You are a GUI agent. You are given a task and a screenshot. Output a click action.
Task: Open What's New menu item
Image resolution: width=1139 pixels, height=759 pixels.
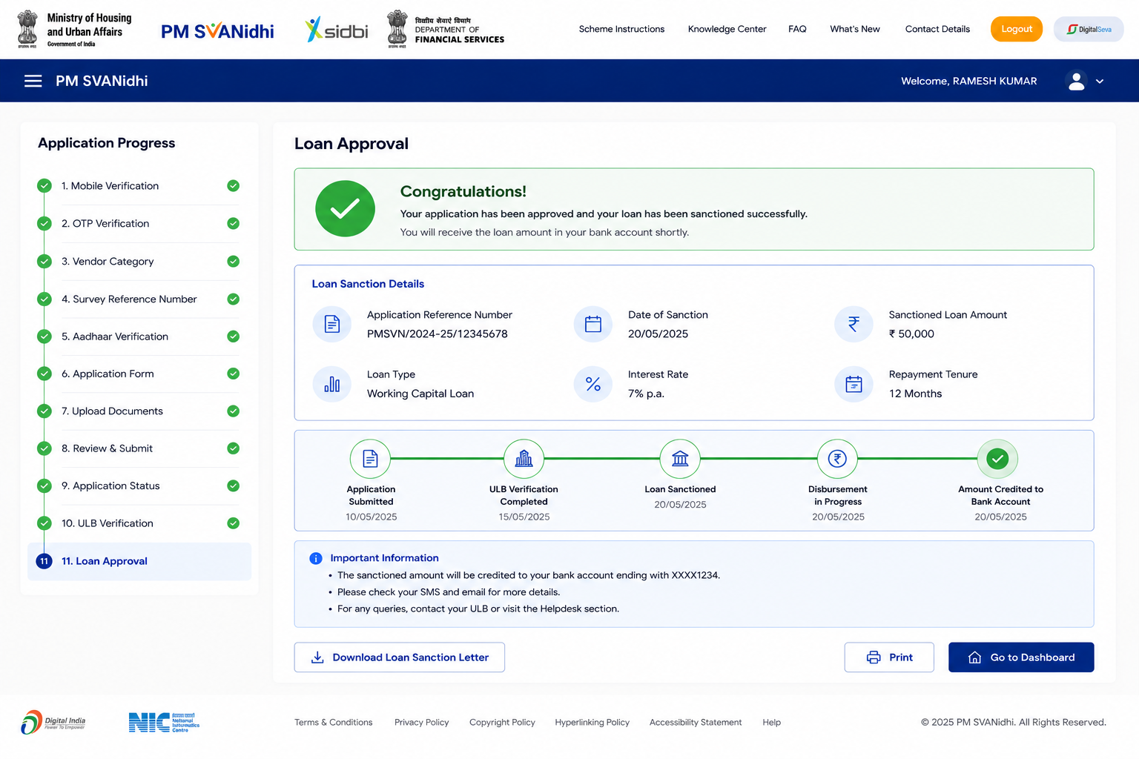tap(855, 29)
